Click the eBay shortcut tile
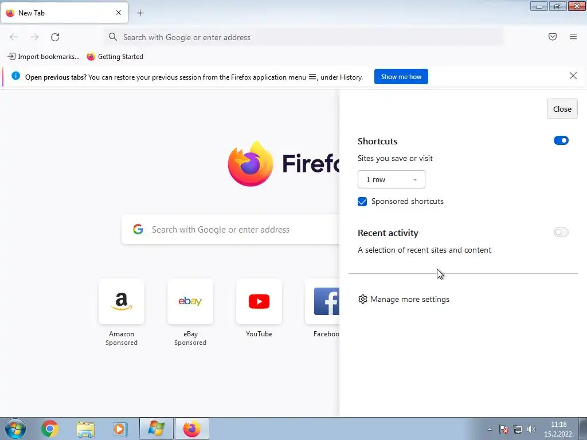This screenshot has width=587, height=440. coord(190,301)
